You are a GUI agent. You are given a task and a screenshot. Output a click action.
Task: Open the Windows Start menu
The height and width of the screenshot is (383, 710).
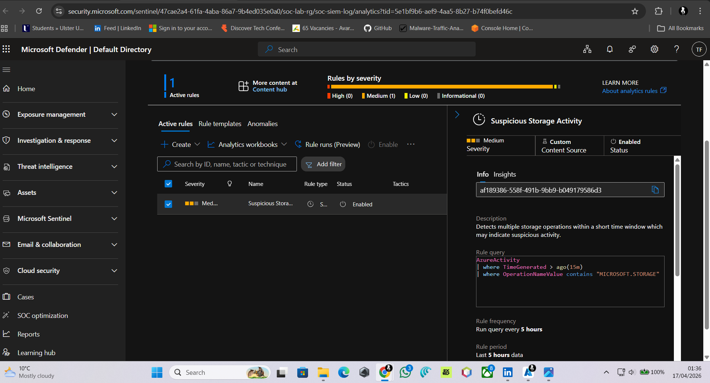[157, 372]
